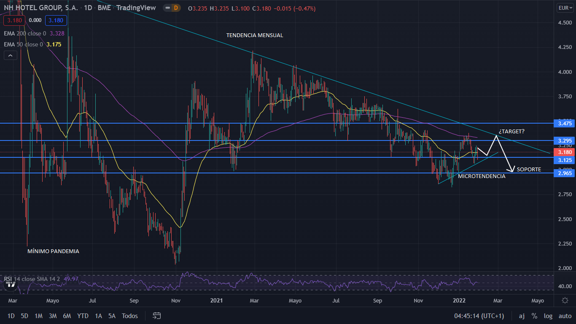Click the red 3.180 sell price box
Image resolution: width=576 pixels, height=324 pixels.
(x=14, y=20)
